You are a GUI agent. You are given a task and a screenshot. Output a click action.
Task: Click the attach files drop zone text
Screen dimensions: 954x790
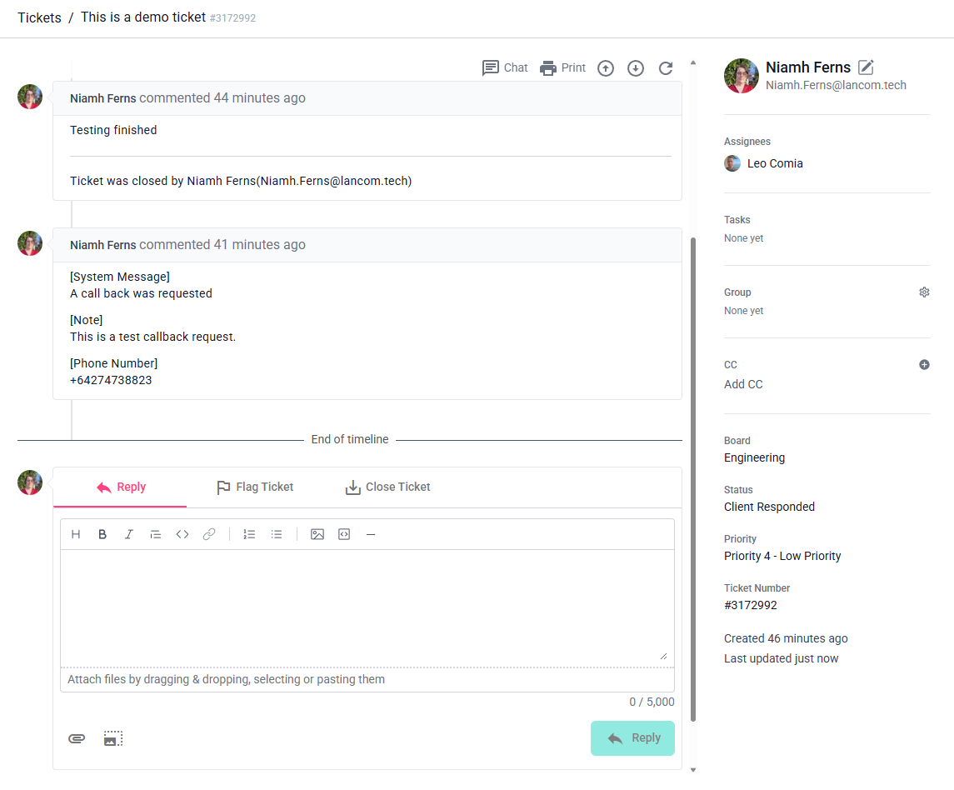click(227, 679)
